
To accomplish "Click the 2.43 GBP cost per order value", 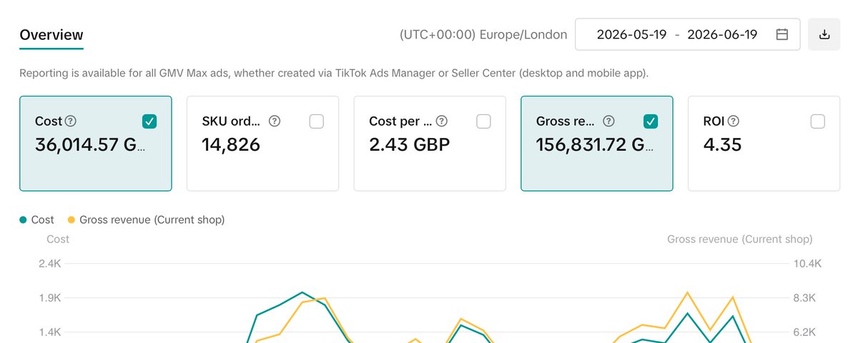I will (410, 145).
